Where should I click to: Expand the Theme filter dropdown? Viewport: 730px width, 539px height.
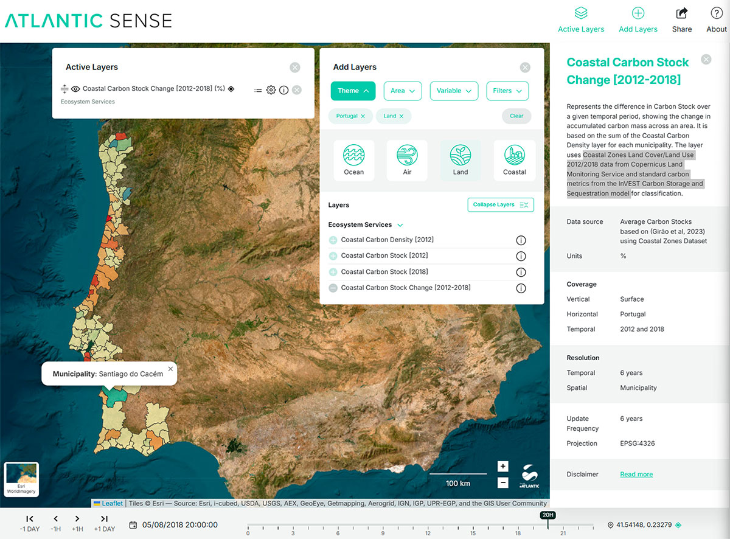(353, 91)
